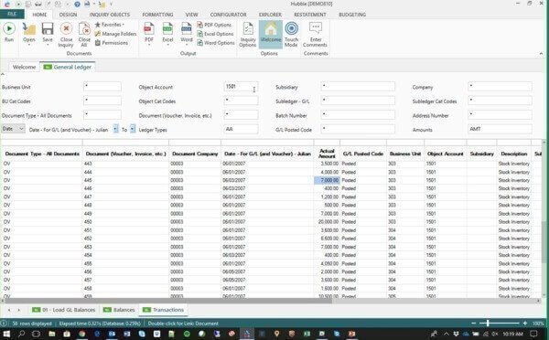The height and width of the screenshot is (340, 549).
Task: Select document number 450 cell
Action: pyautogui.click(x=125, y=222)
